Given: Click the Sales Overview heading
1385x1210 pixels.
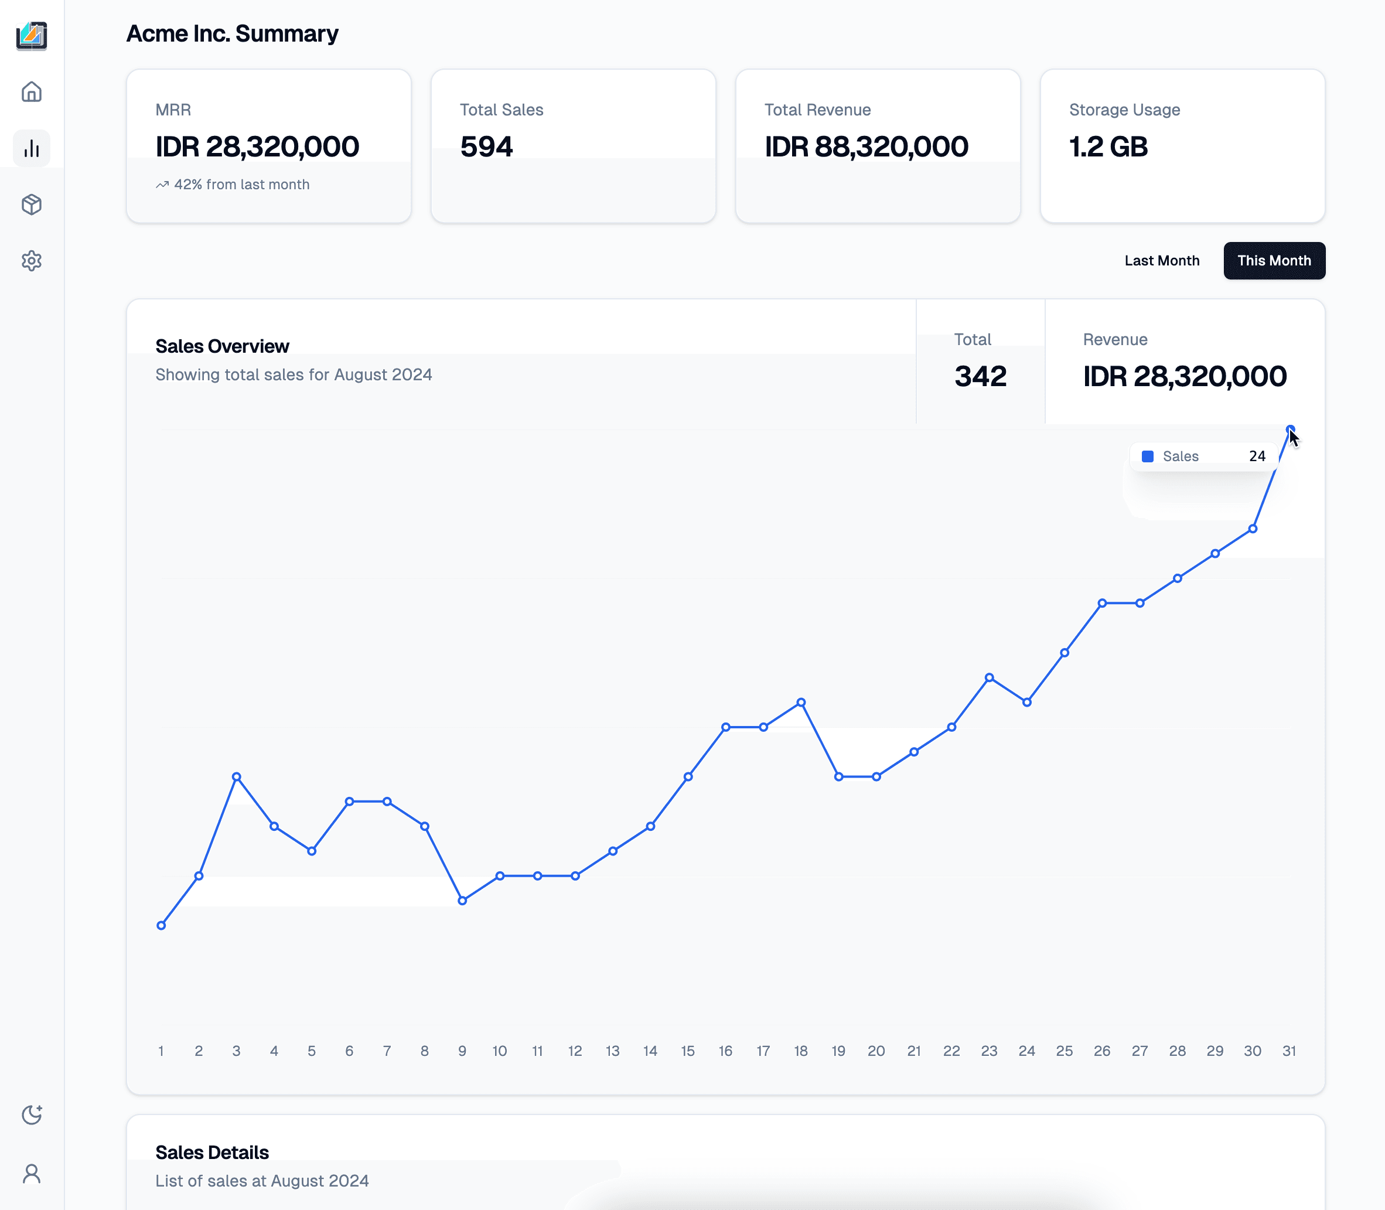Looking at the screenshot, I should [x=222, y=346].
